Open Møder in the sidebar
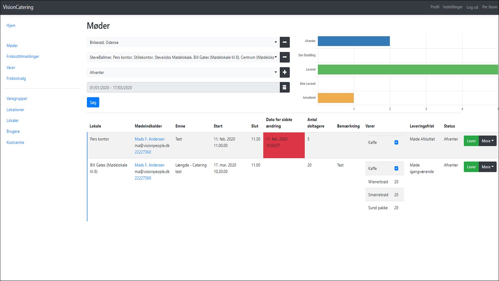 pos(12,46)
